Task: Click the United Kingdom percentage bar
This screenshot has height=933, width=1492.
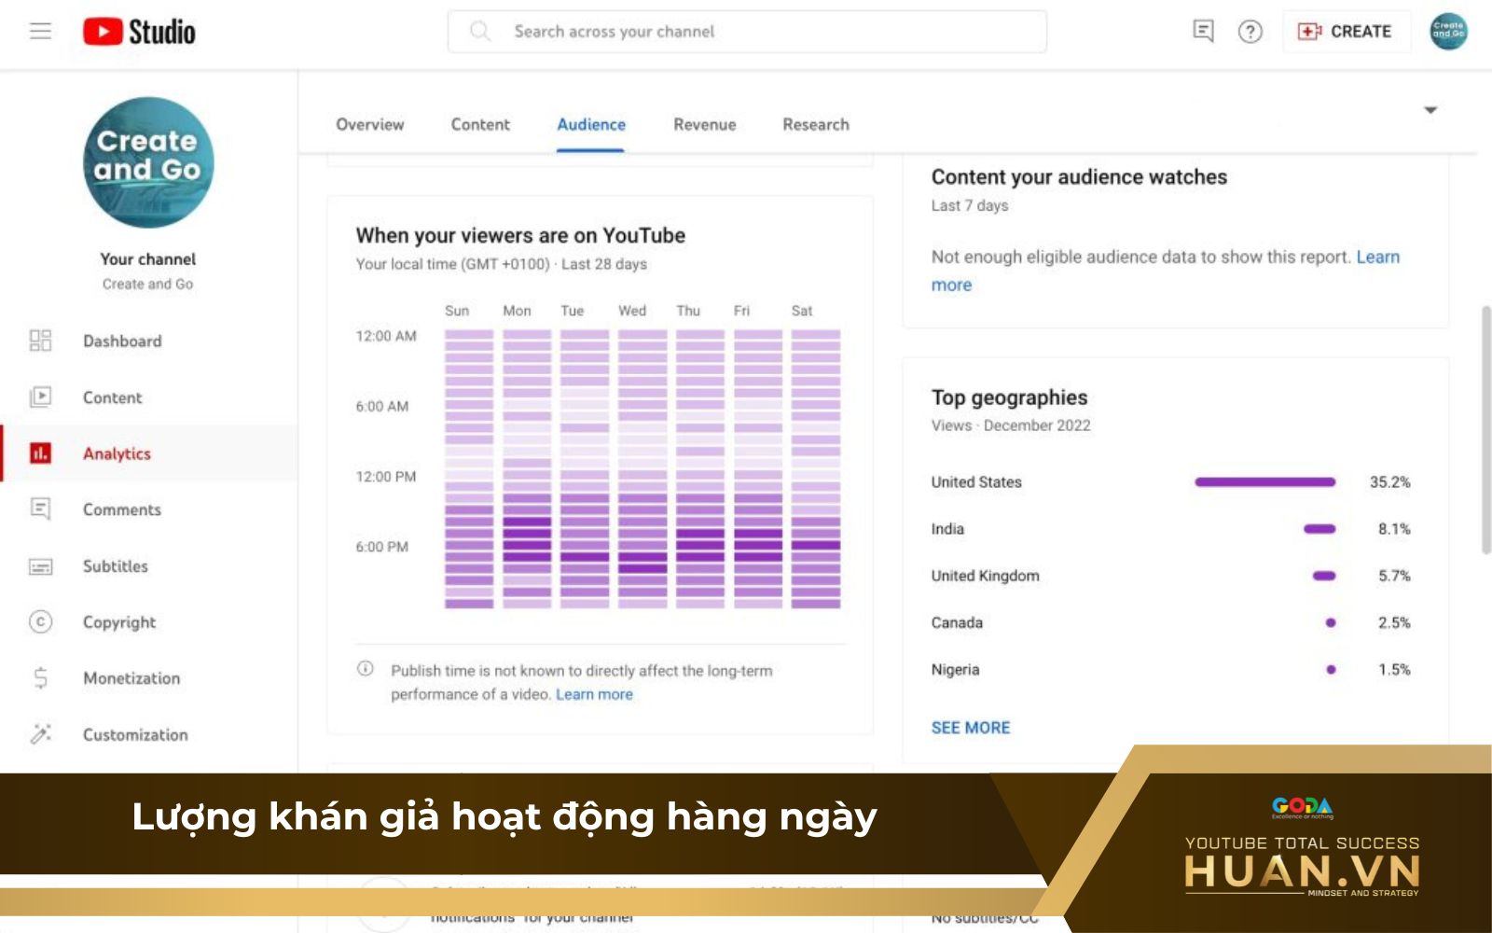Action: point(1324,576)
